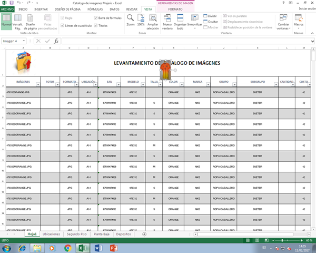Image resolution: width=316 pixels, height=253 pixels.
Task: Click the insert function fx icon
Action: 56,41
